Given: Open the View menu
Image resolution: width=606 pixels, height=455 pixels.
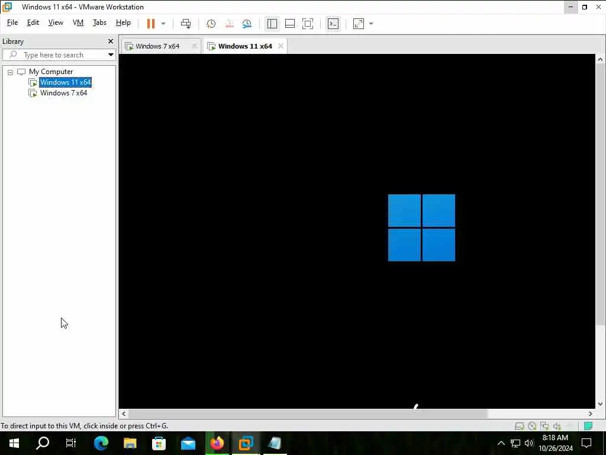Looking at the screenshot, I should (56, 23).
